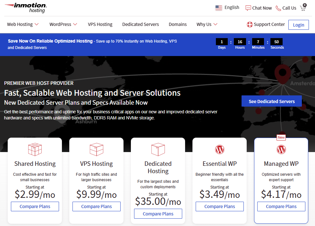Image resolution: width=315 pixels, height=226 pixels.
Task: Click the Essential WP card title
Action: 220,164
